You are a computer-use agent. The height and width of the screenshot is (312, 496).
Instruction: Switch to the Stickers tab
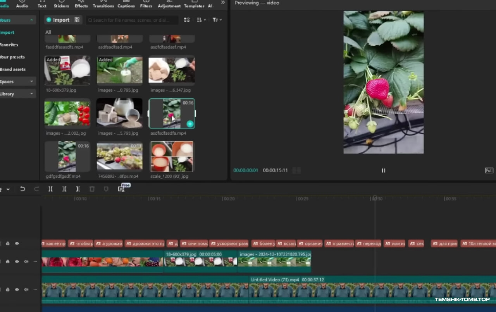point(61,4)
